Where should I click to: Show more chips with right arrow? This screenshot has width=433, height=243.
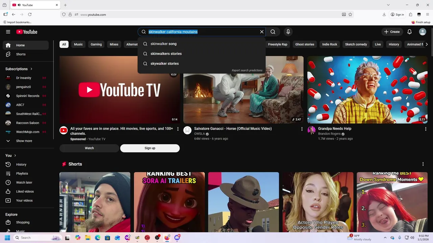(427, 44)
